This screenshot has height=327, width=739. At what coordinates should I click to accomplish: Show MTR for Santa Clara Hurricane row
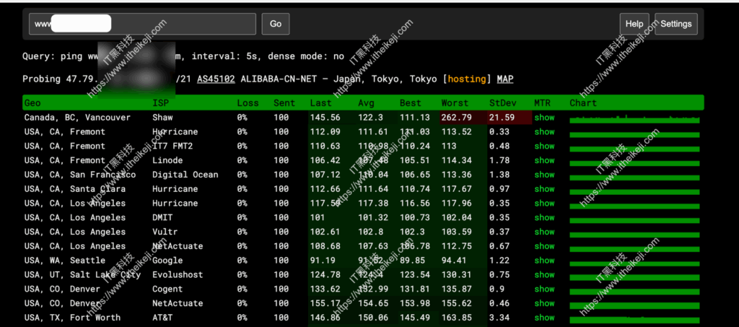coord(544,189)
